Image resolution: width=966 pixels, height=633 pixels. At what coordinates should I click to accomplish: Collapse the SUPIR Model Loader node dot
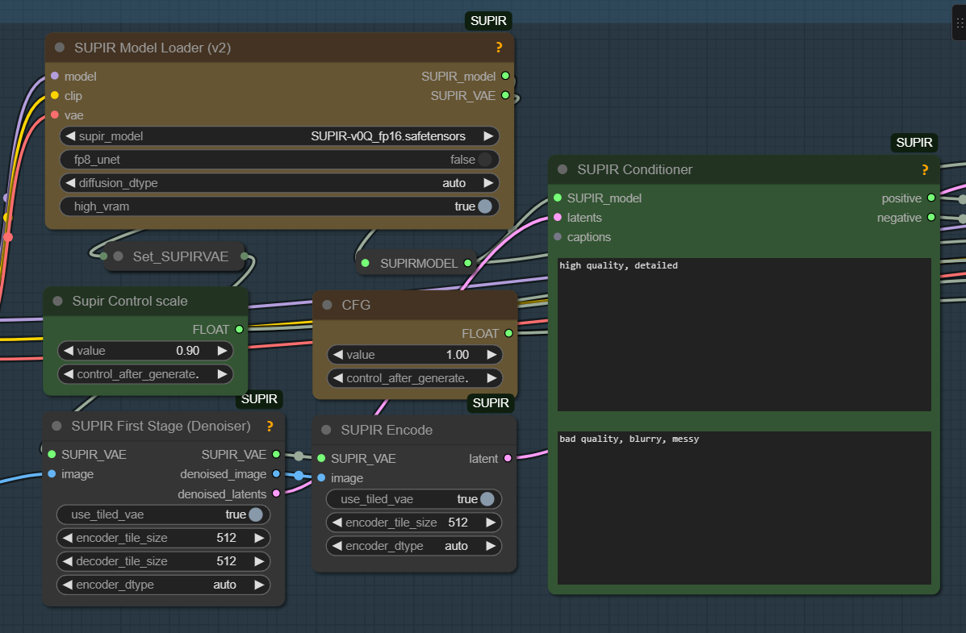pos(60,48)
